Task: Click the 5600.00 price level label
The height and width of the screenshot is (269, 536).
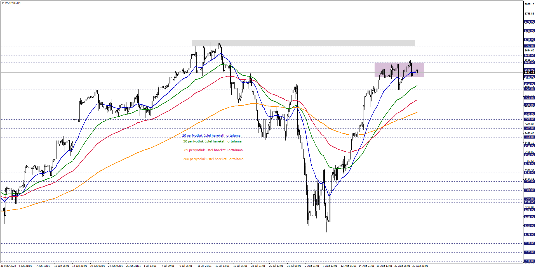Action: tap(529, 84)
